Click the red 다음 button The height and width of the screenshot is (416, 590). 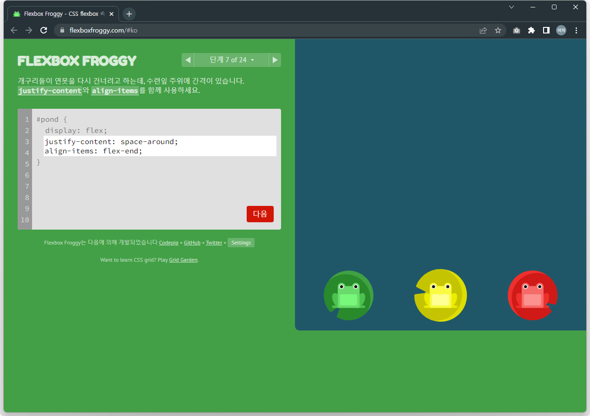(260, 214)
